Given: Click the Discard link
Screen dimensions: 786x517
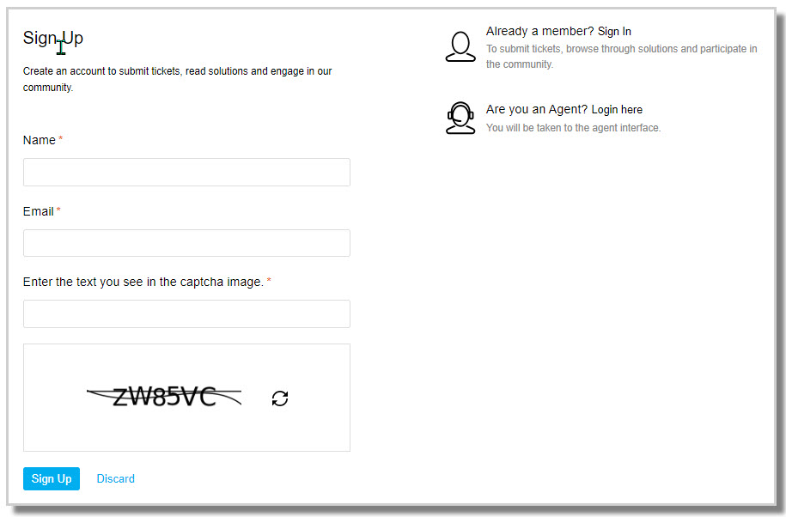Looking at the screenshot, I should pos(115,478).
